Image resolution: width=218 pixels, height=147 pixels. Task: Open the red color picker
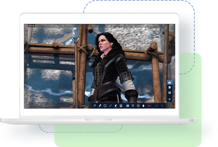pos(149,106)
